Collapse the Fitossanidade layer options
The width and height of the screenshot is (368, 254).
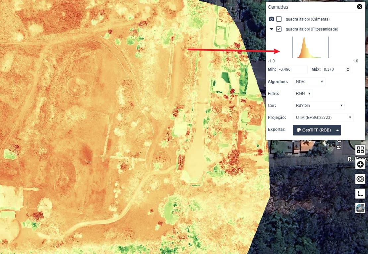[272, 29]
